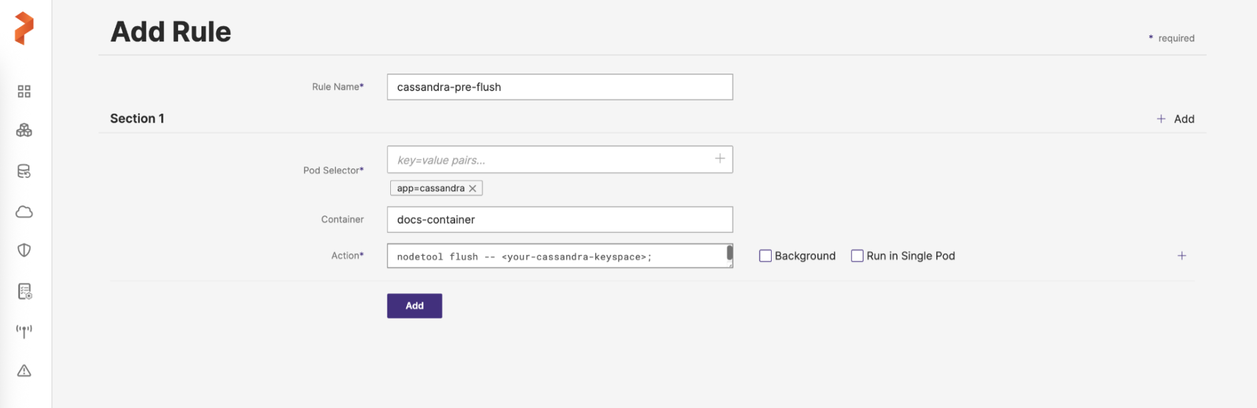Open the clusters cubes icon in sidebar
The height and width of the screenshot is (408, 1257).
click(x=24, y=130)
